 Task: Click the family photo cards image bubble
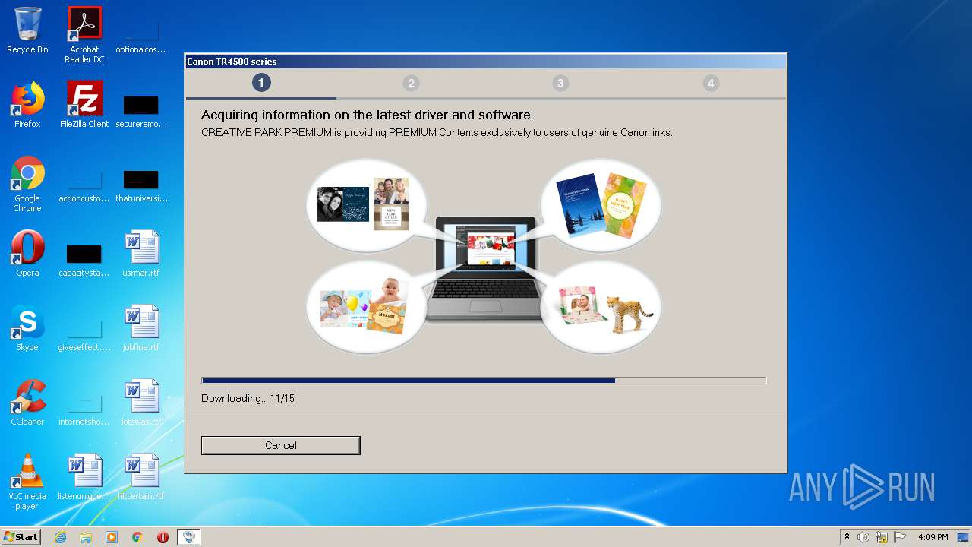coord(367,205)
